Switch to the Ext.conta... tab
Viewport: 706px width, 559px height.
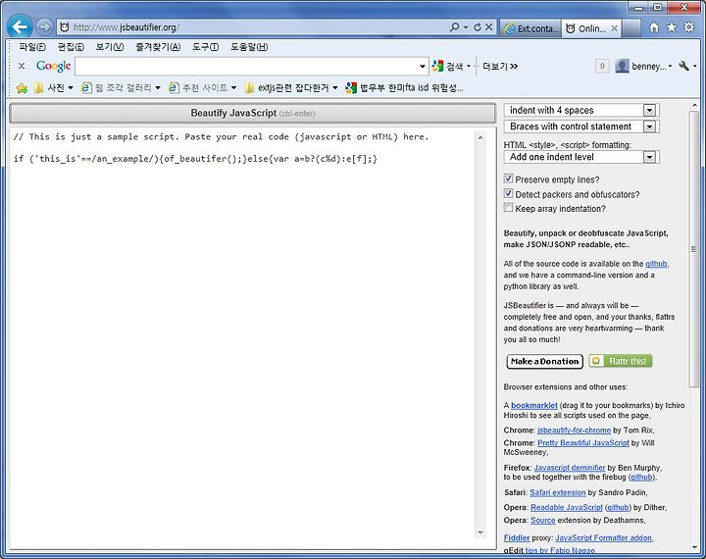coord(530,28)
